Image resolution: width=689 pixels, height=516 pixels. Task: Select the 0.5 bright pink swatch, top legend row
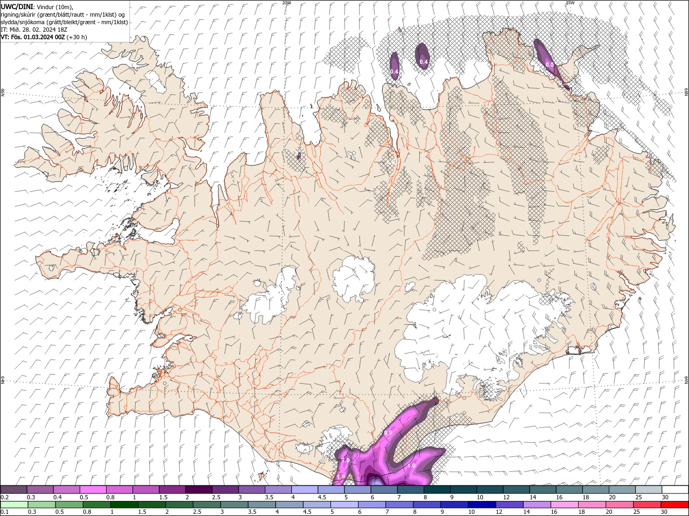coord(93,490)
